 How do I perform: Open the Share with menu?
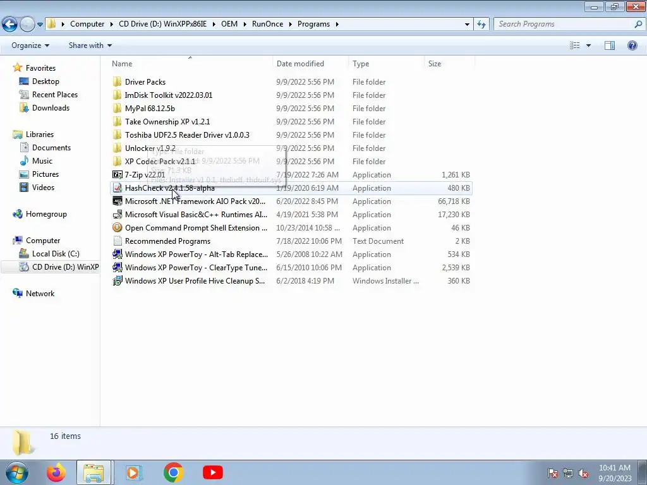(x=90, y=45)
